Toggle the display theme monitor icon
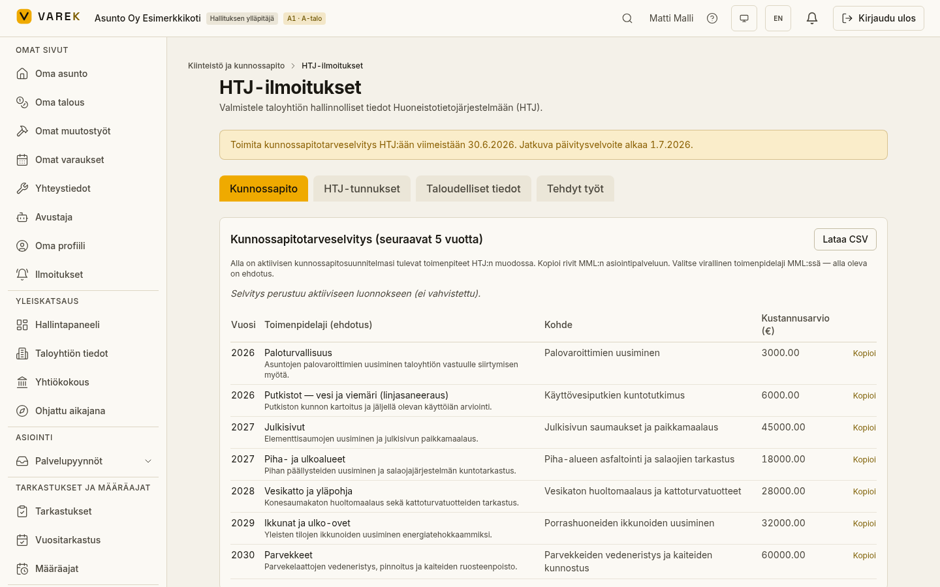 click(x=744, y=18)
